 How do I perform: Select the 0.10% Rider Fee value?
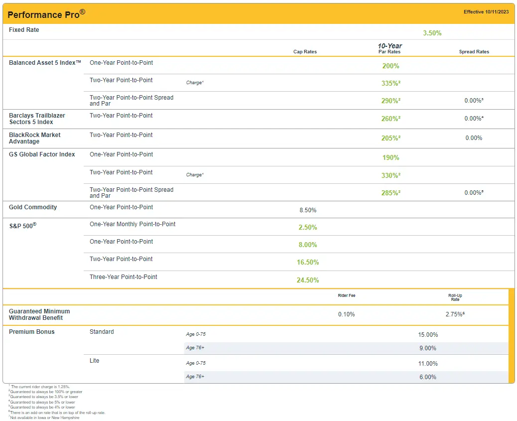click(x=346, y=314)
